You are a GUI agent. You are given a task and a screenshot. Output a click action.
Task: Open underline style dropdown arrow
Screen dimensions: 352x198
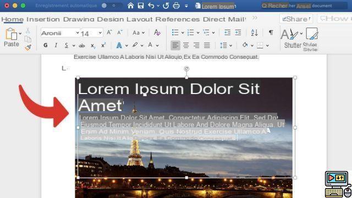[x=74, y=46]
